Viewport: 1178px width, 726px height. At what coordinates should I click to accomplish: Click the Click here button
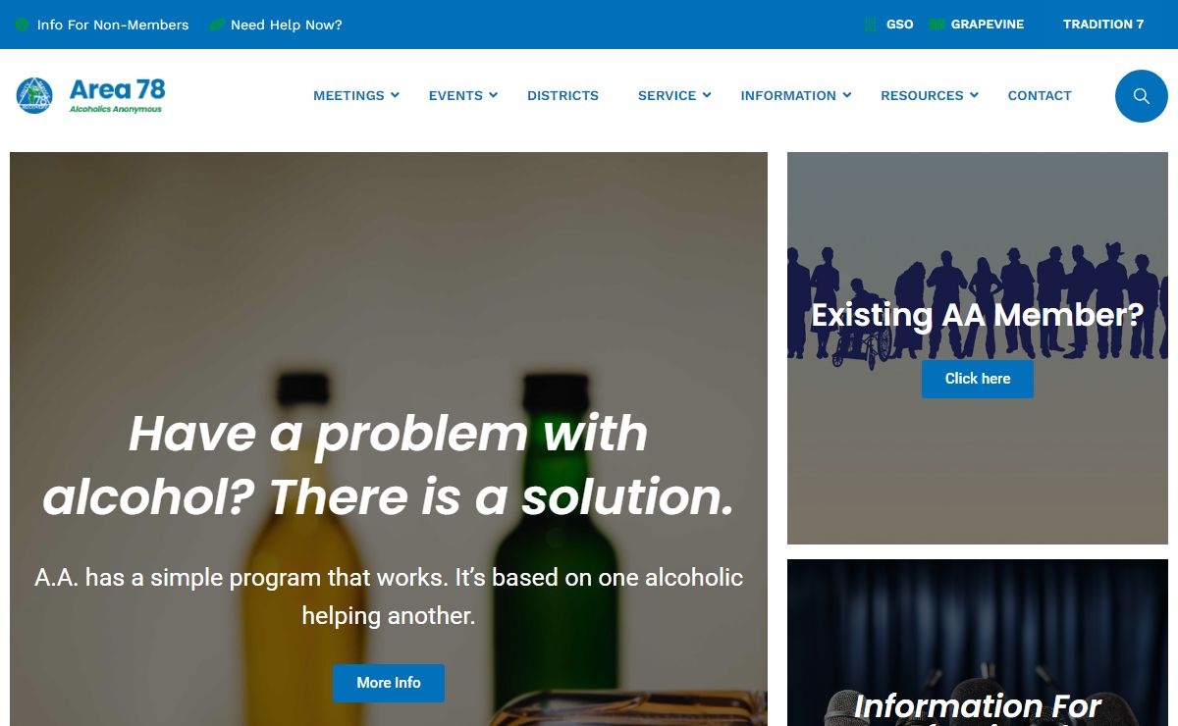tap(978, 379)
